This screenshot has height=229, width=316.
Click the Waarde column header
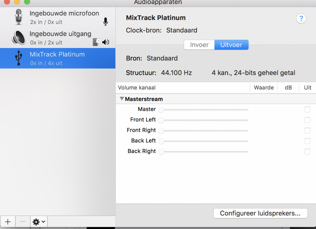tap(264, 88)
